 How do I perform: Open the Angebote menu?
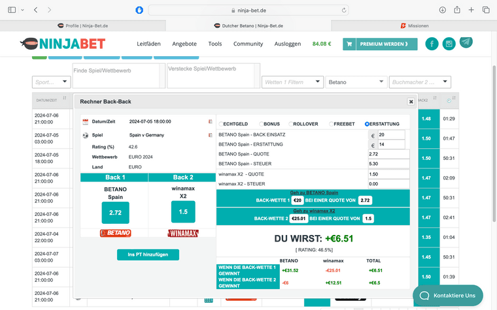pos(184,44)
